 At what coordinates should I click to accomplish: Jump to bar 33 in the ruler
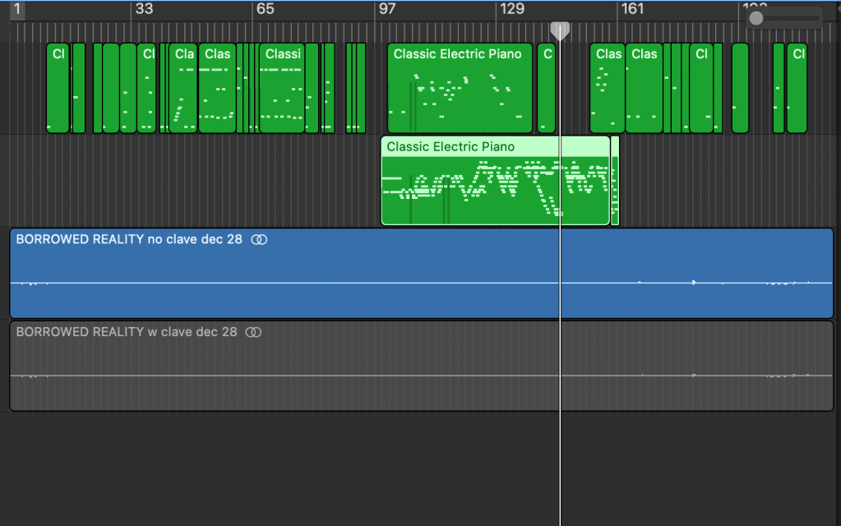144,10
